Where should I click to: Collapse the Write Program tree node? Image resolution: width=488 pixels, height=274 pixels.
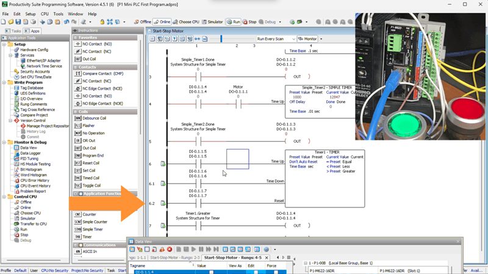(4, 82)
